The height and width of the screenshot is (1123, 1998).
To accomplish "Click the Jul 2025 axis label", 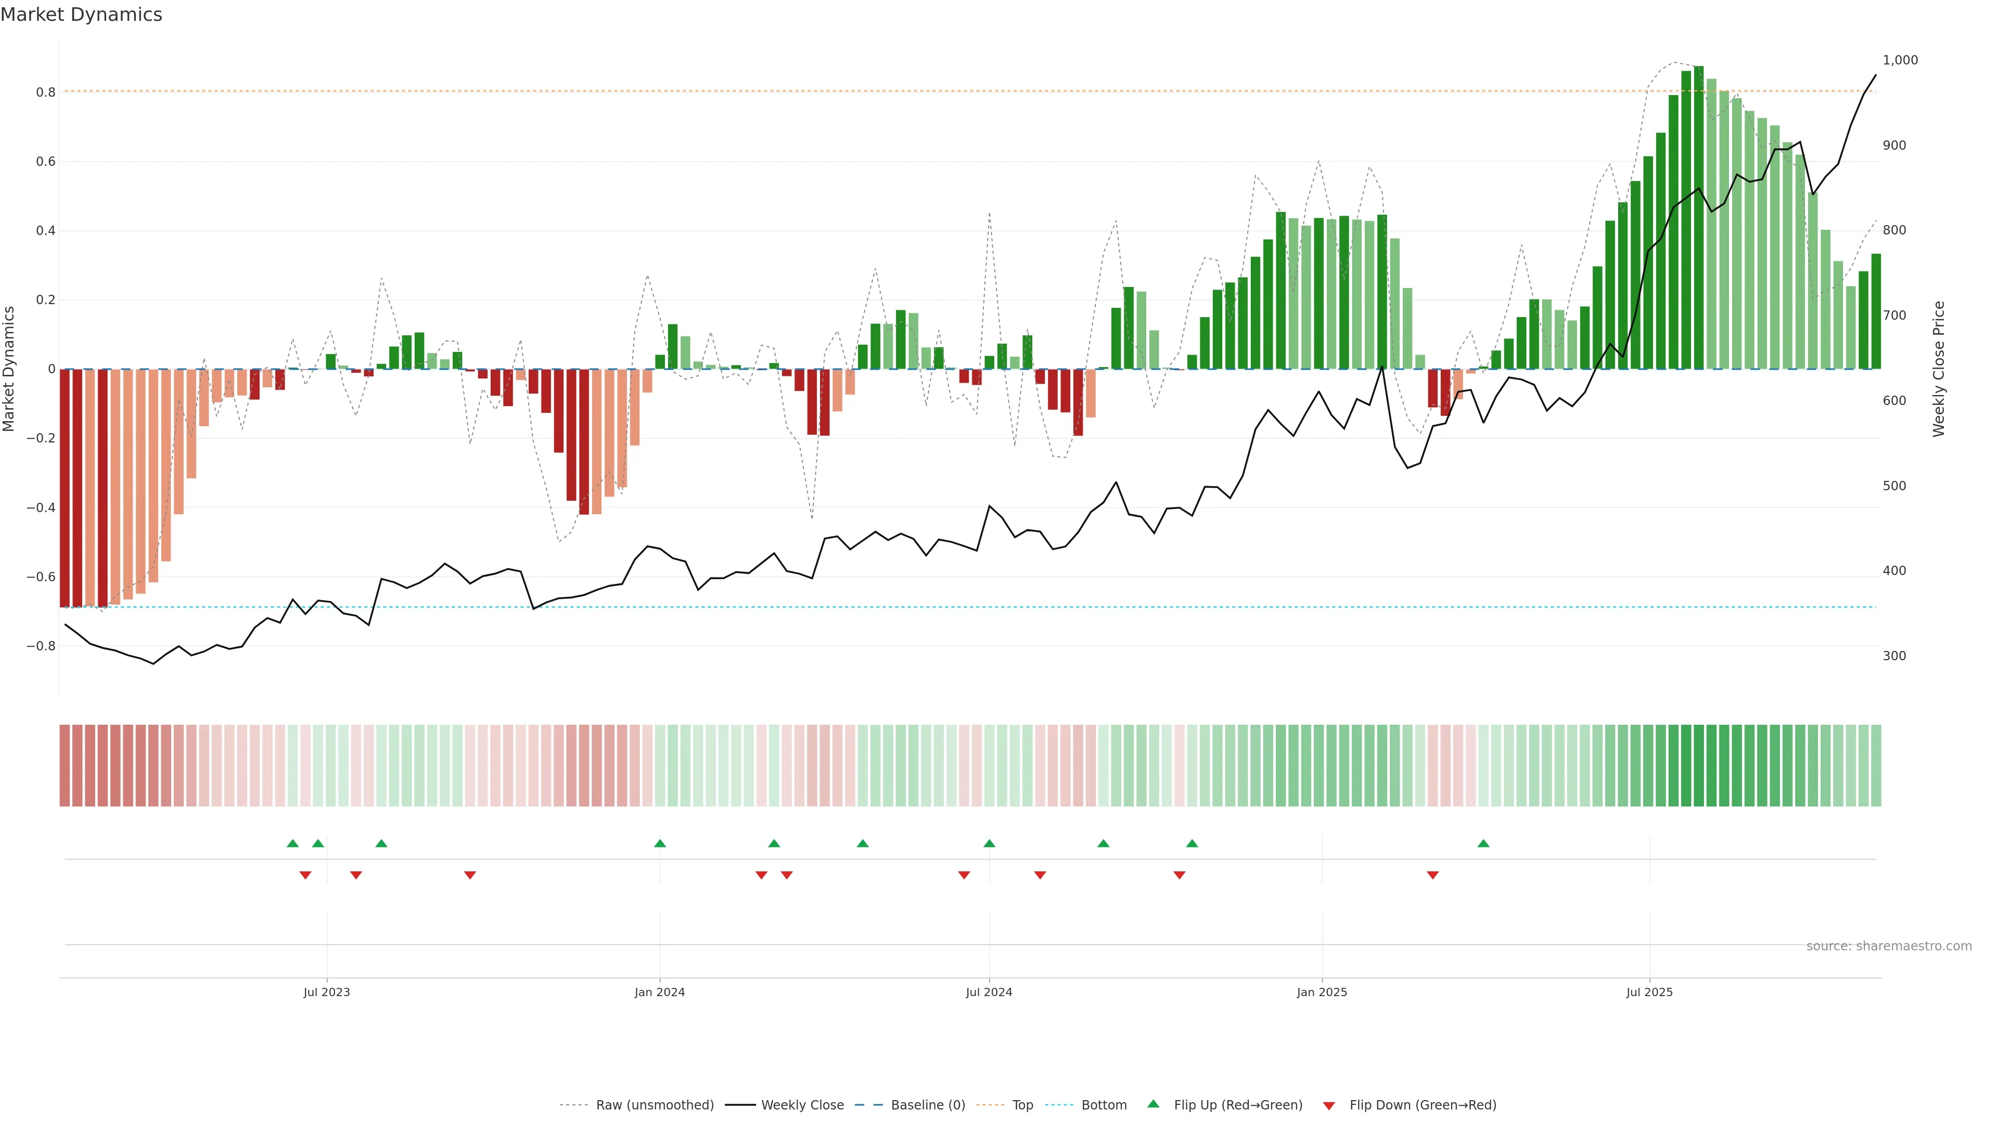I will [x=1649, y=992].
